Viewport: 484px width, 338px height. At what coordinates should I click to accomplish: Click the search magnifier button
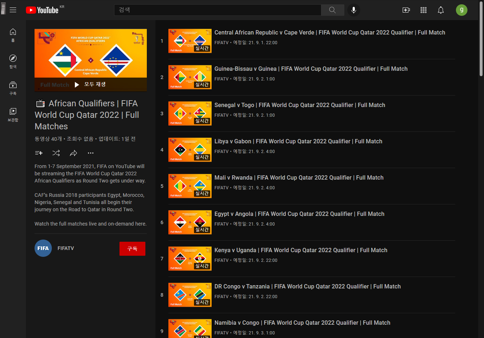pyautogui.click(x=333, y=10)
